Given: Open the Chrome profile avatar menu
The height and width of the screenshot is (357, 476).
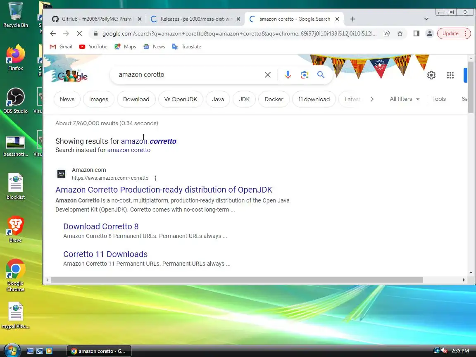Looking at the screenshot, I should [430, 33].
